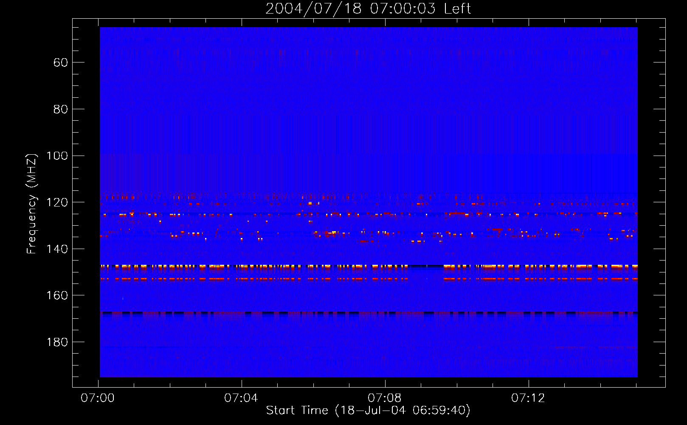Screen dimensions: 687x425
Task: Click the 160 frequency tick label
Action: 57,296
